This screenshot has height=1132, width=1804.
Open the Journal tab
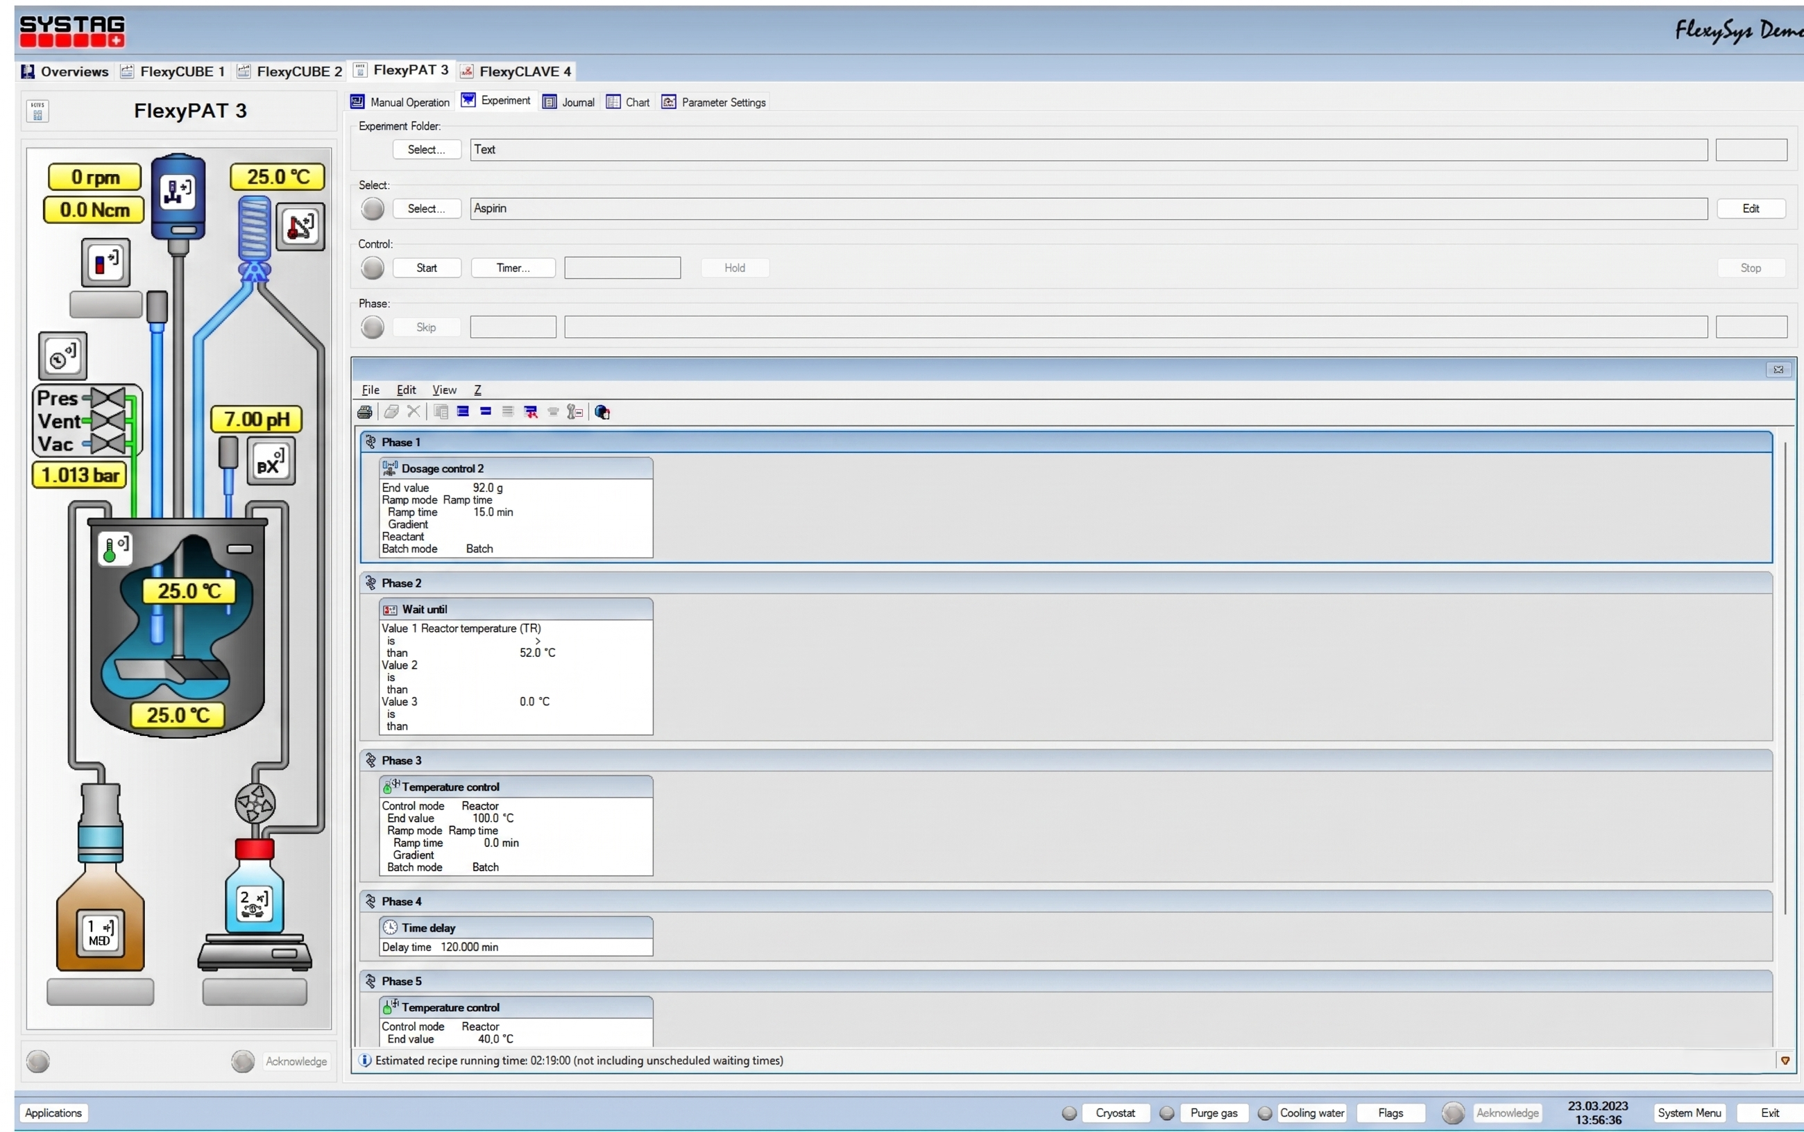(x=569, y=102)
